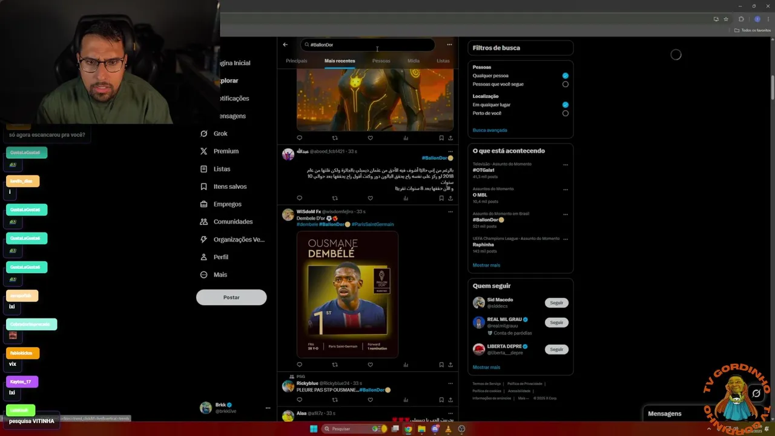This screenshot has width=775, height=436.
Task: Reply to WiSdoM Fx Dembélé tweet
Action: click(x=299, y=365)
